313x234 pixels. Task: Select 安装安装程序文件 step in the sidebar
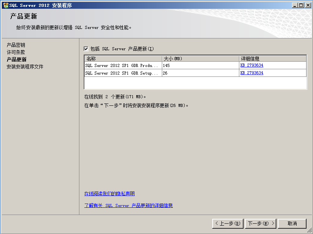[25, 67]
